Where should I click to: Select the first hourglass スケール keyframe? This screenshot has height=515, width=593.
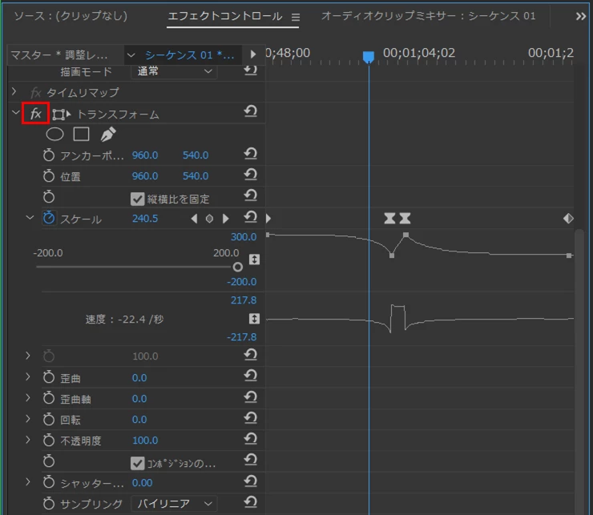pyautogui.click(x=390, y=218)
